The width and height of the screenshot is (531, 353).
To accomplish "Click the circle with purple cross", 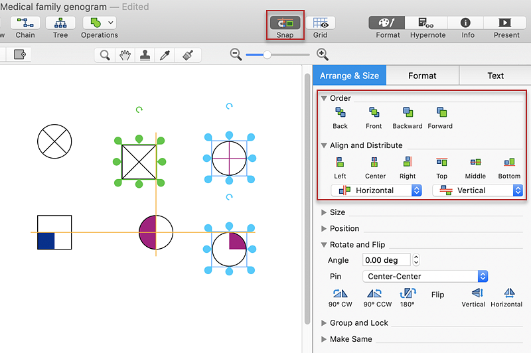I will click(229, 158).
